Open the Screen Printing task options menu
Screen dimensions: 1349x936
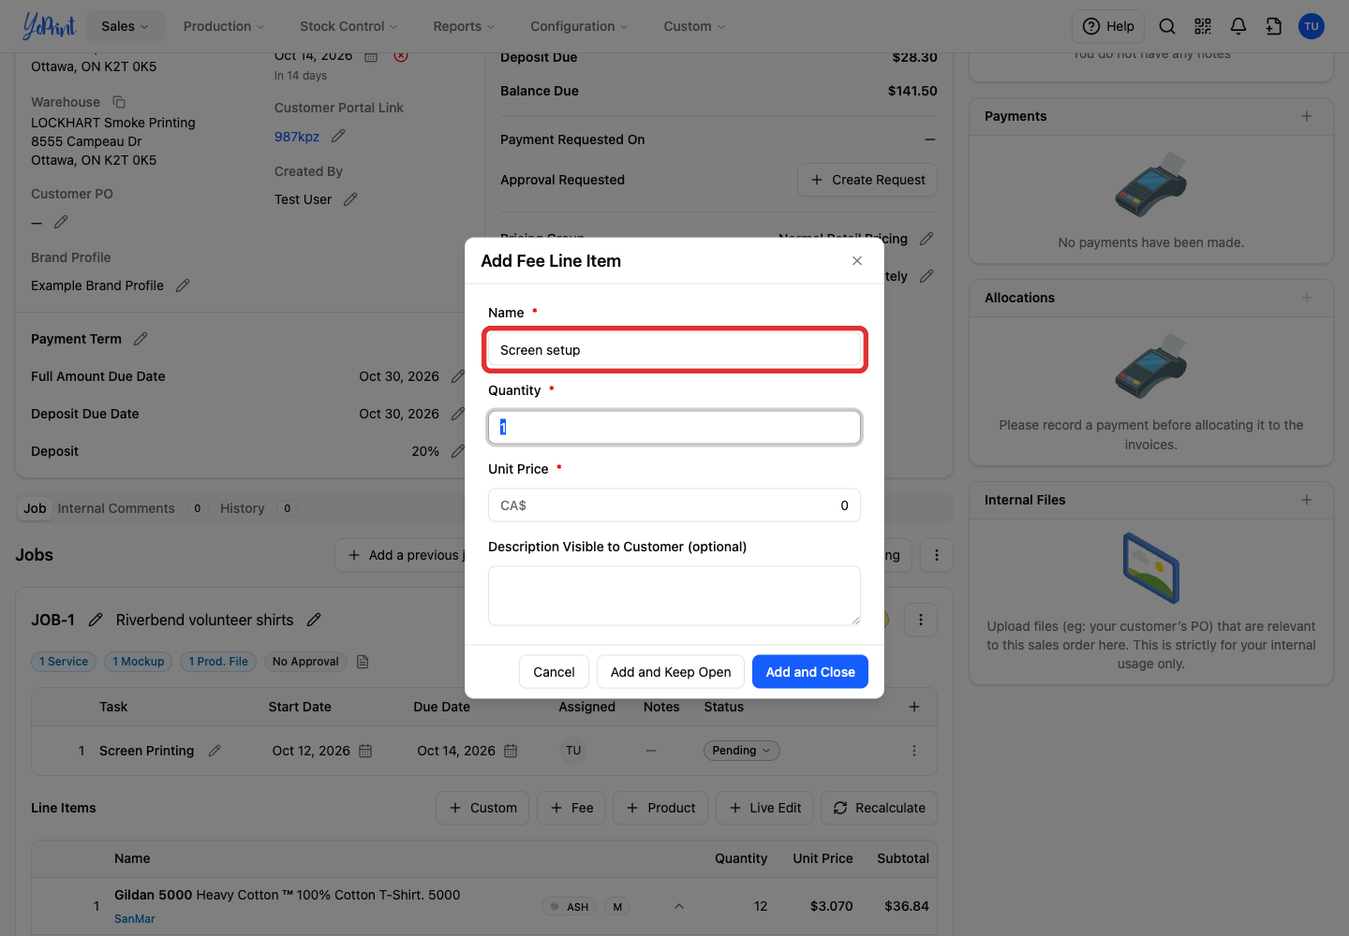[914, 751]
